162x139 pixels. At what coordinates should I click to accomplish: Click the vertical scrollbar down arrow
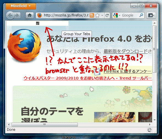tap(155, 120)
